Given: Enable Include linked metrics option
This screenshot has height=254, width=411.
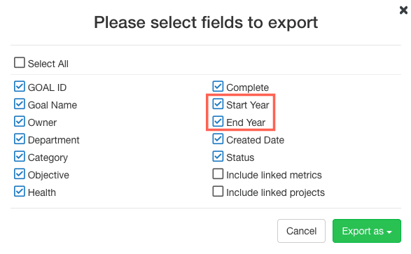Looking at the screenshot, I should pyautogui.click(x=218, y=174).
